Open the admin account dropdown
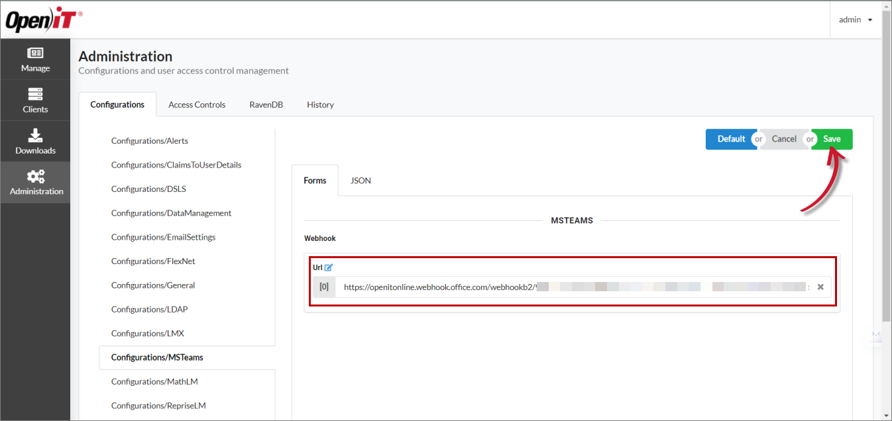 856,19
